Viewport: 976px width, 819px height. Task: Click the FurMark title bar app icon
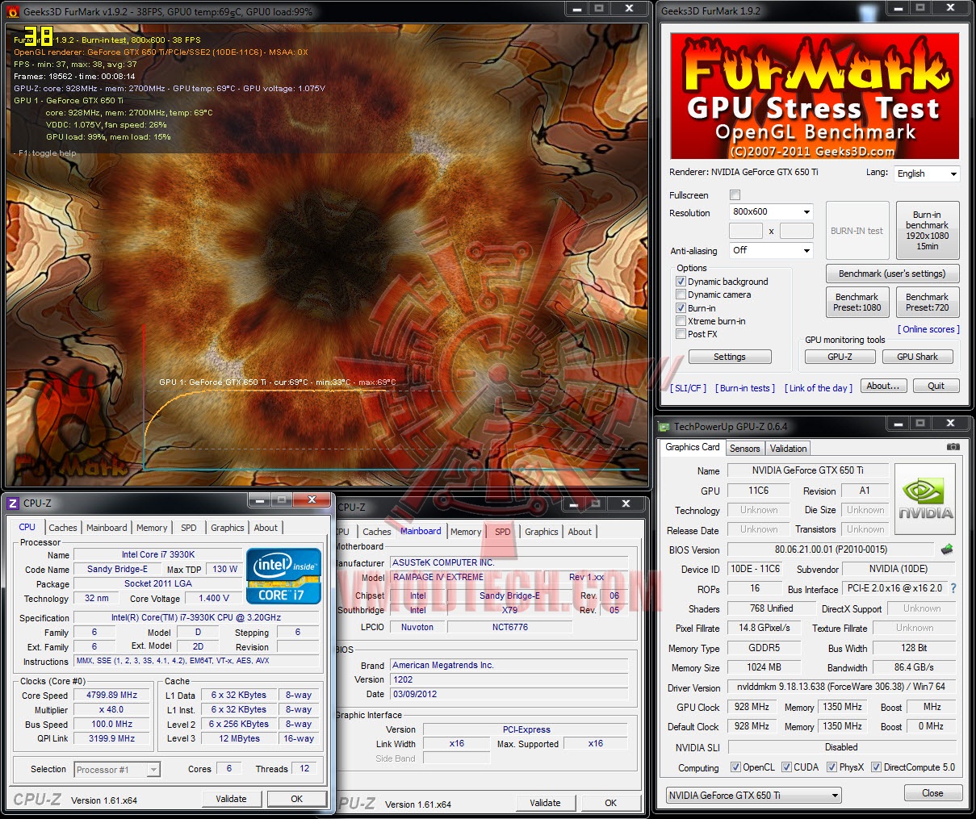(13, 11)
